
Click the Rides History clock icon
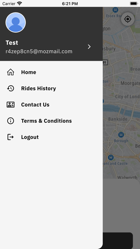[x=11, y=88]
